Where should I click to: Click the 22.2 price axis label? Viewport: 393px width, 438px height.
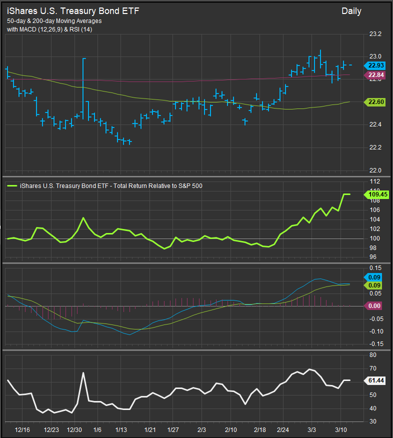(375, 147)
